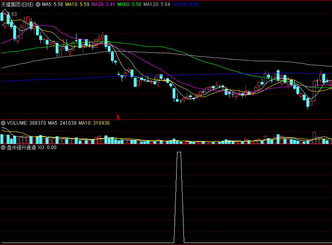Click the white signal spike in indicator panel
The height and width of the screenshot is (245, 332).
click(179, 197)
